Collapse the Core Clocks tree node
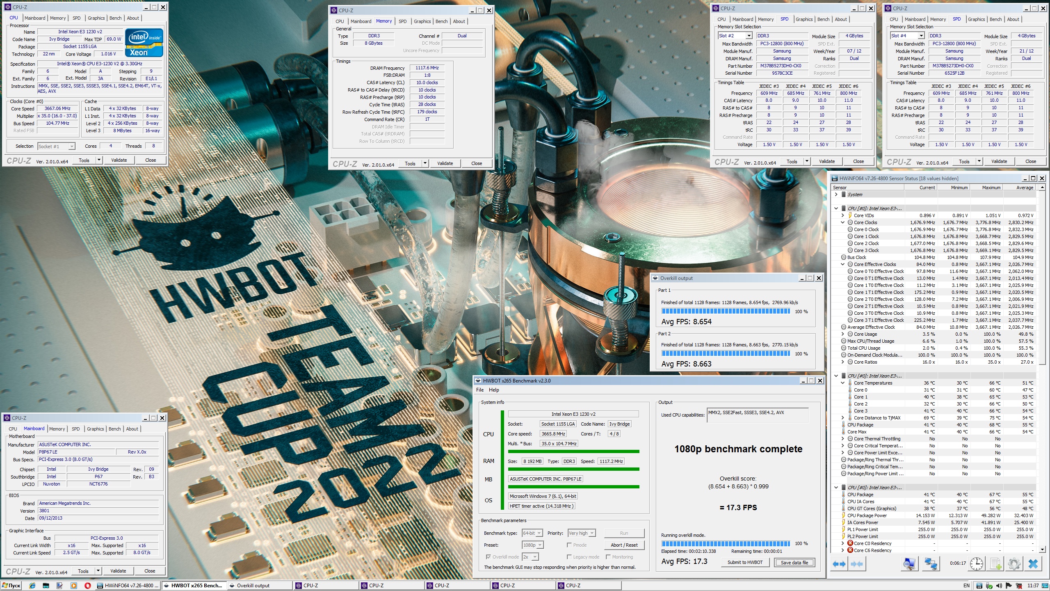This screenshot has width=1050, height=591. pos(843,222)
